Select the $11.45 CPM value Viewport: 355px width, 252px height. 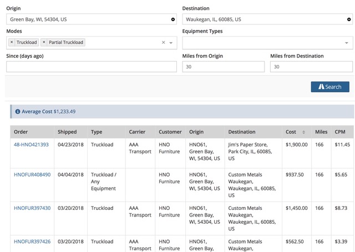click(342, 145)
